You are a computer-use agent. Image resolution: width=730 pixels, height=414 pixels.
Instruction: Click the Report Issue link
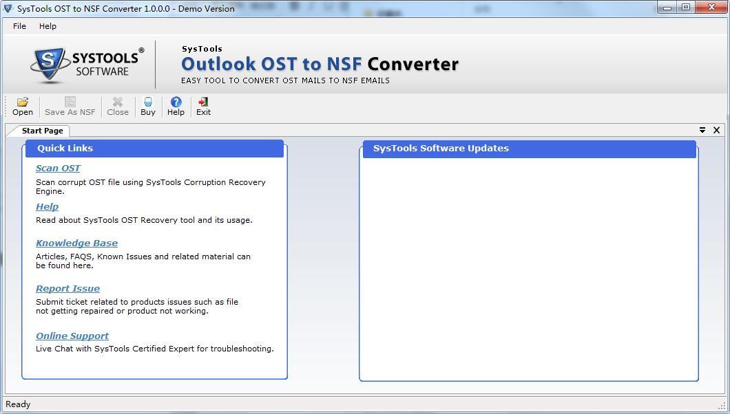(x=67, y=289)
